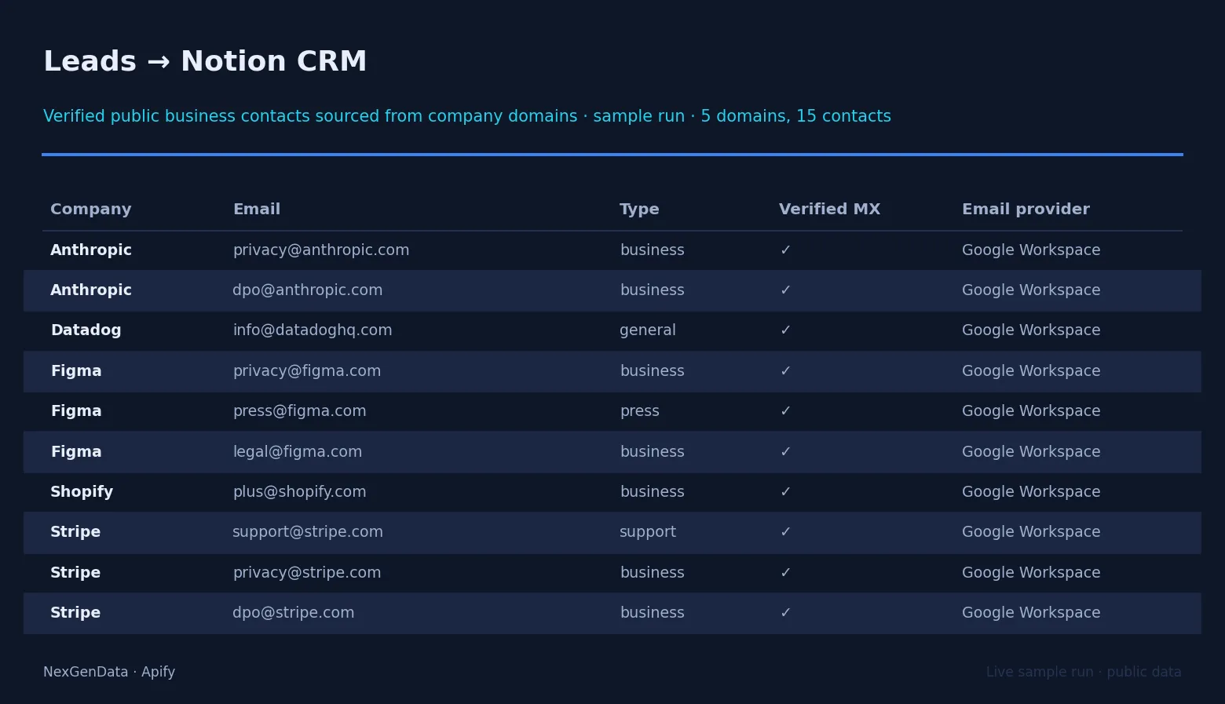Select the dpo@anthropic.com email cell

[x=308, y=290]
